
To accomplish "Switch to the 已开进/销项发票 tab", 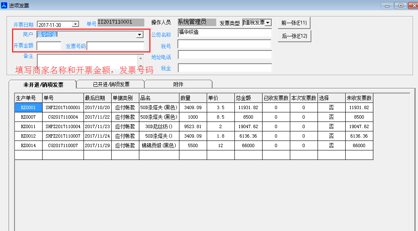I will 111,84.
